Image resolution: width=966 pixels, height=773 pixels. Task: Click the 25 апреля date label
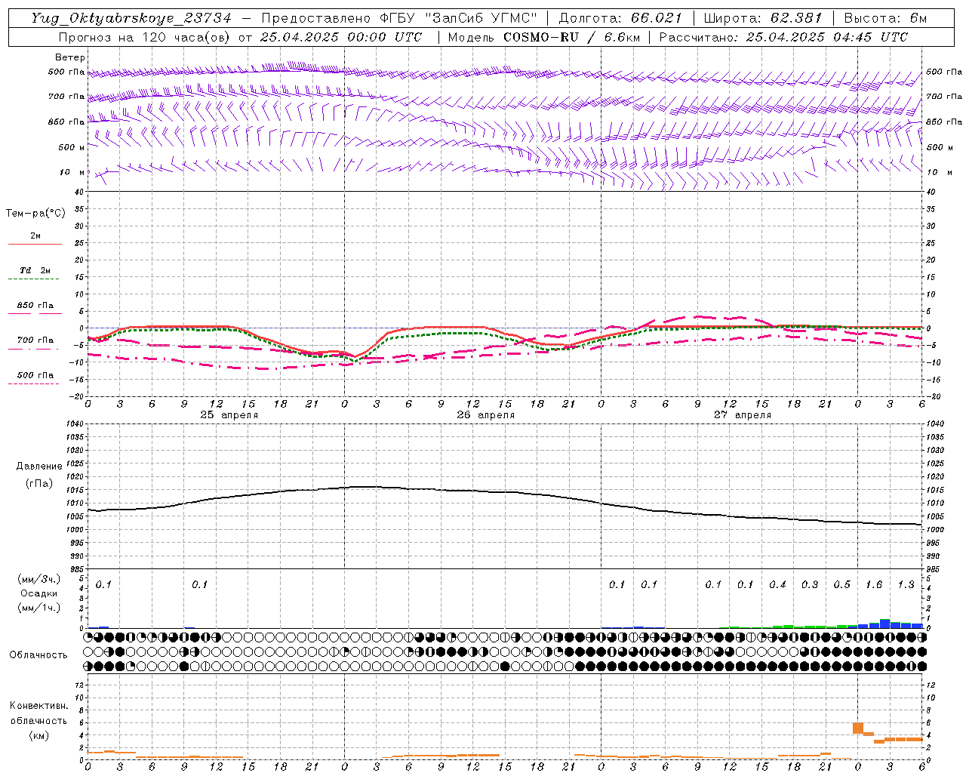[229, 415]
